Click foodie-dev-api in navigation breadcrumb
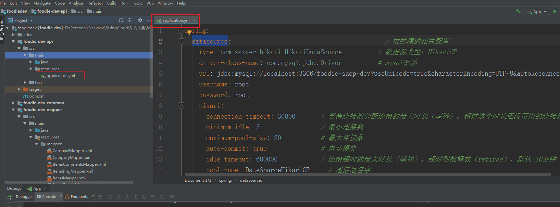This screenshot has width=560, height=207. 49,11
